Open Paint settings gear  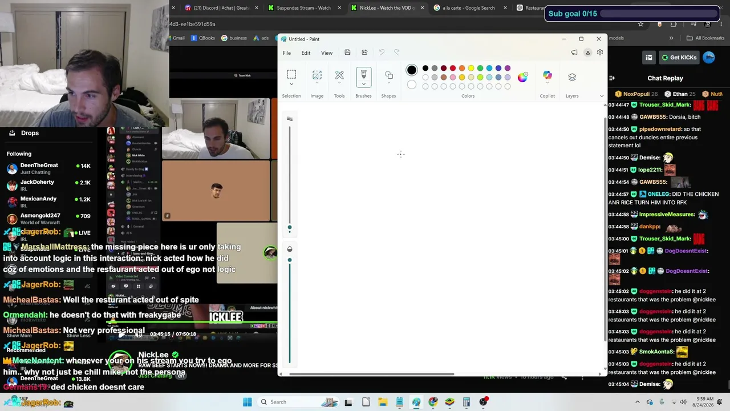(x=600, y=53)
